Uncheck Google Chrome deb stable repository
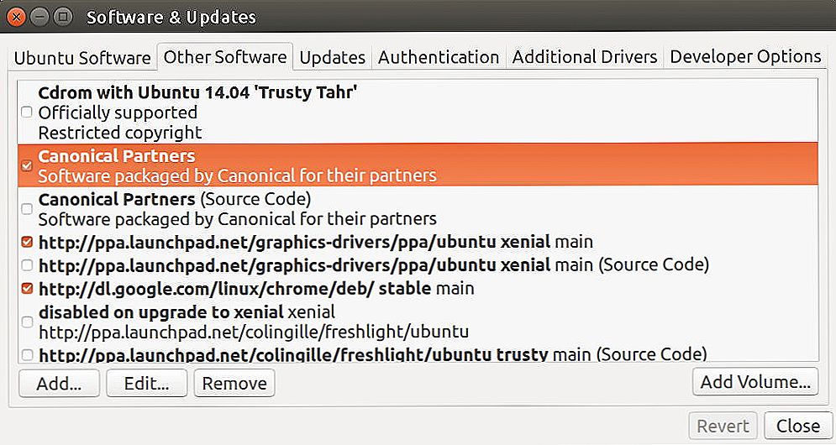Image resolution: width=836 pixels, height=445 pixels. [x=27, y=288]
